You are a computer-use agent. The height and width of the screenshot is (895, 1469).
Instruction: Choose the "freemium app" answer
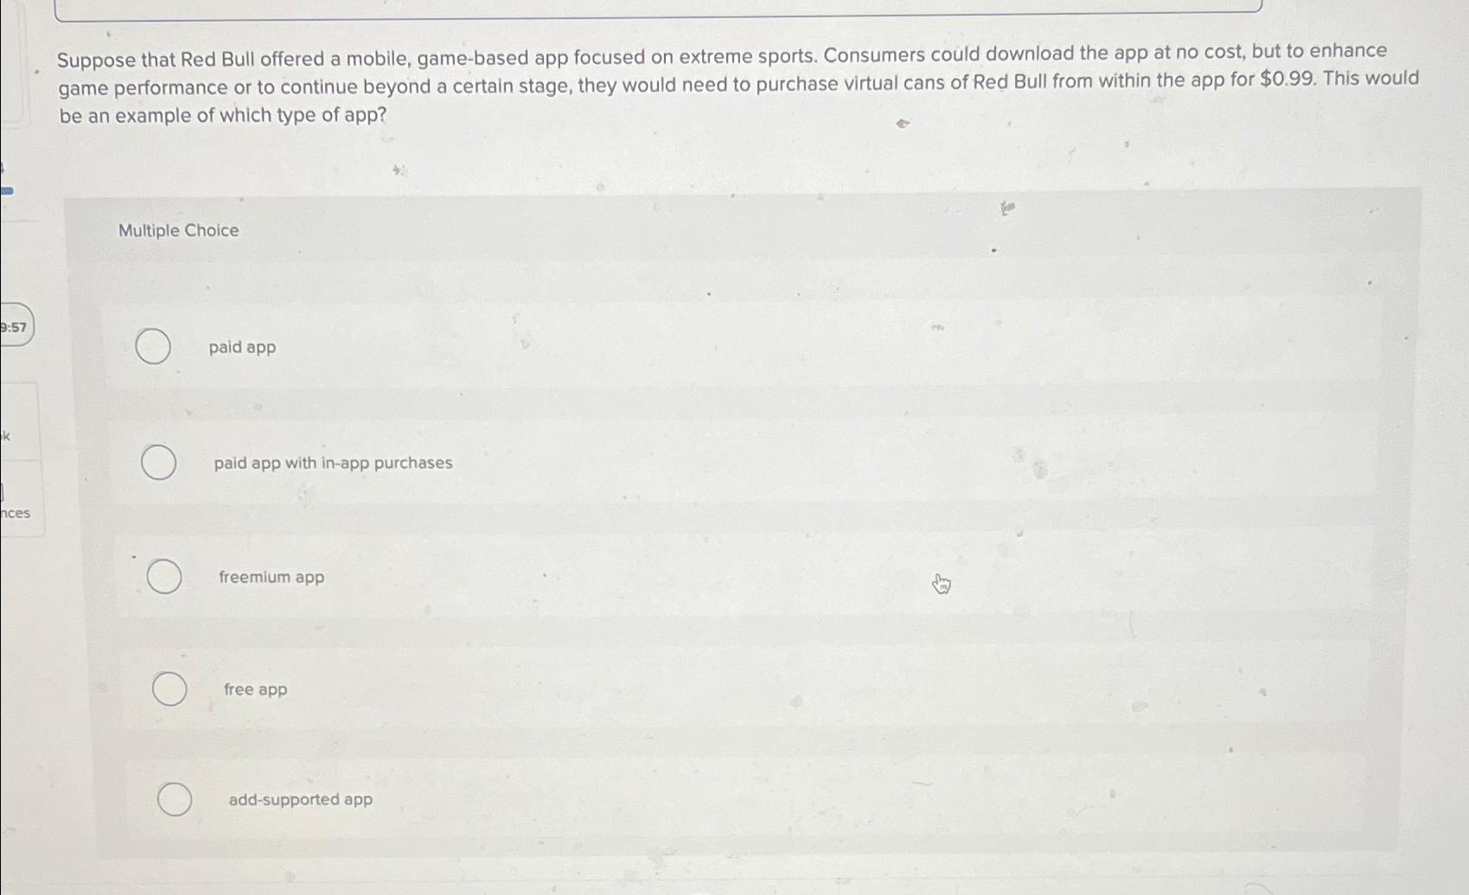(x=165, y=575)
